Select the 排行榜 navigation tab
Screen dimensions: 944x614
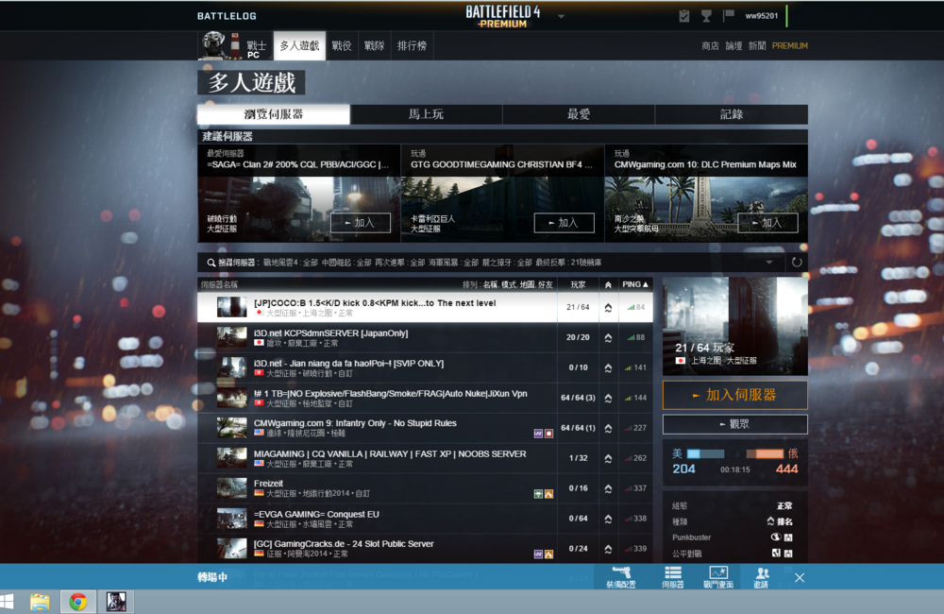[x=413, y=45]
